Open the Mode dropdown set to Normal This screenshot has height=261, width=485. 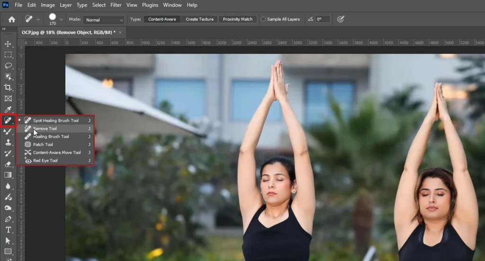(x=104, y=20)
